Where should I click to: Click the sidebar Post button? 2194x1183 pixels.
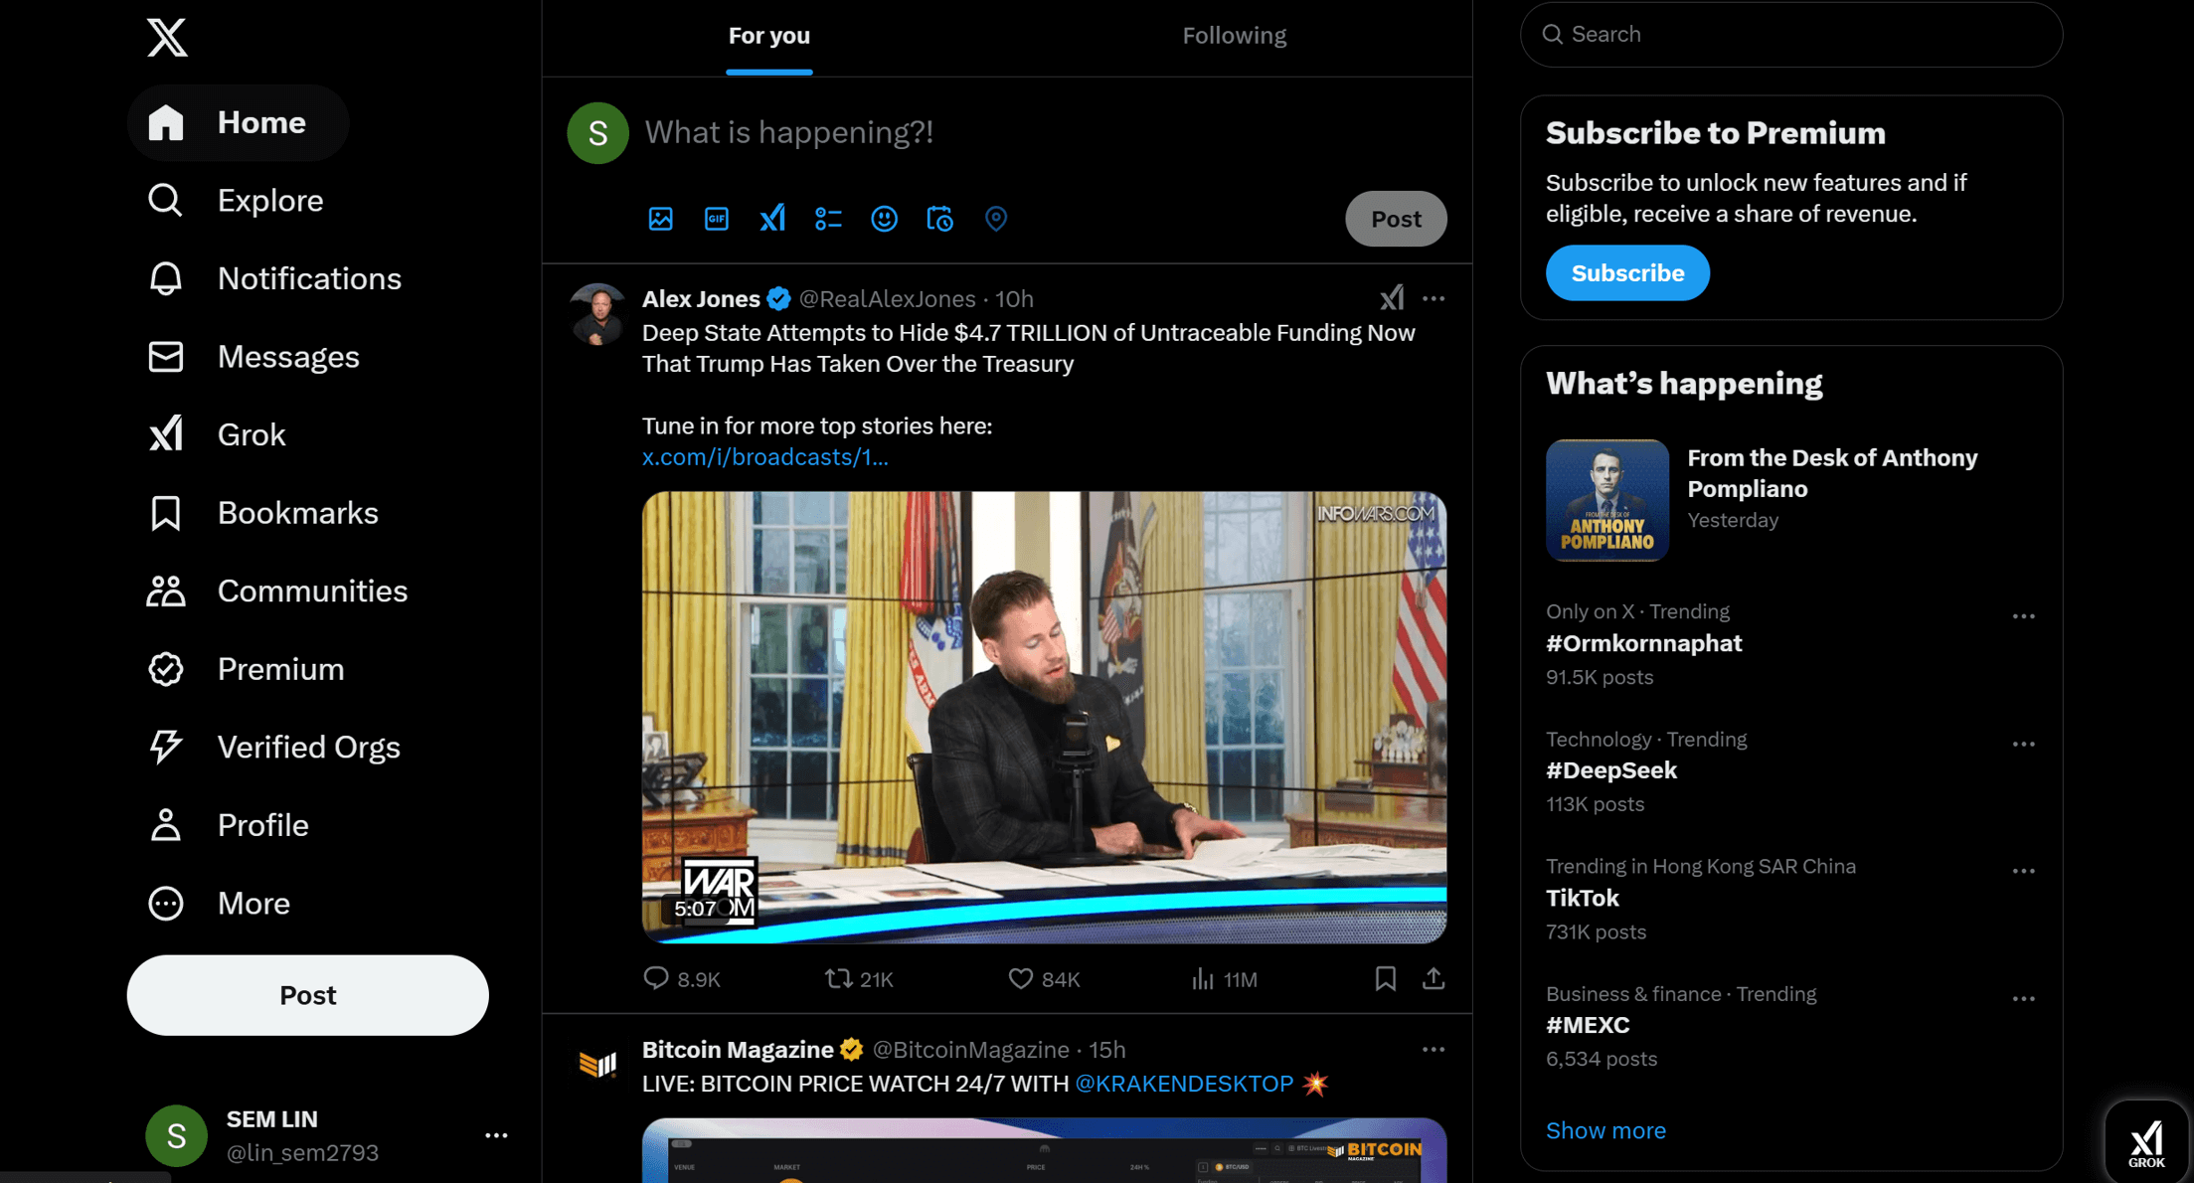click(308, 995)
